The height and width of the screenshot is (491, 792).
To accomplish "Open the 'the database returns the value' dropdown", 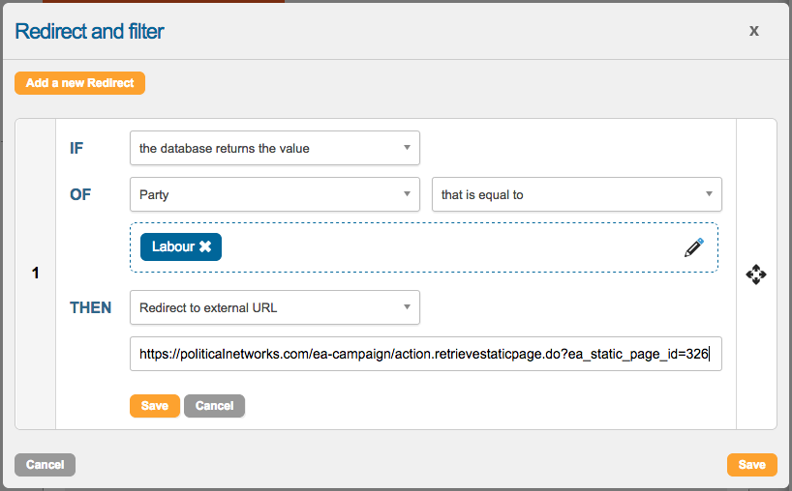I will coord(274,148).
